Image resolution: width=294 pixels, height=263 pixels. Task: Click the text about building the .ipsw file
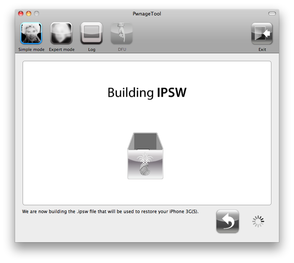(110, 212)
